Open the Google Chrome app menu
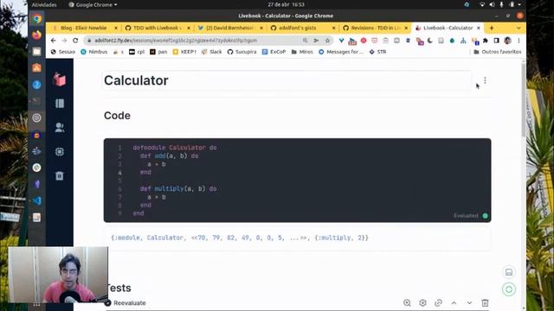 tap(93, 5)
